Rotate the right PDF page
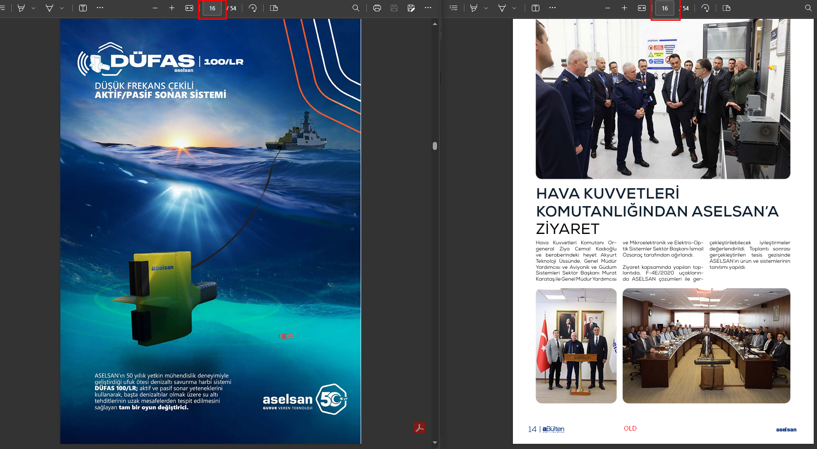817x449 pixels. (x=705, y=8)
